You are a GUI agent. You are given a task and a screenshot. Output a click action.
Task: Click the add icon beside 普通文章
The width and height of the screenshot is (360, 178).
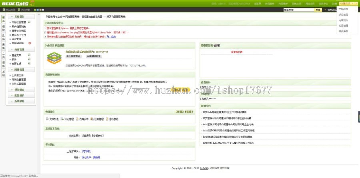[29, 55]
